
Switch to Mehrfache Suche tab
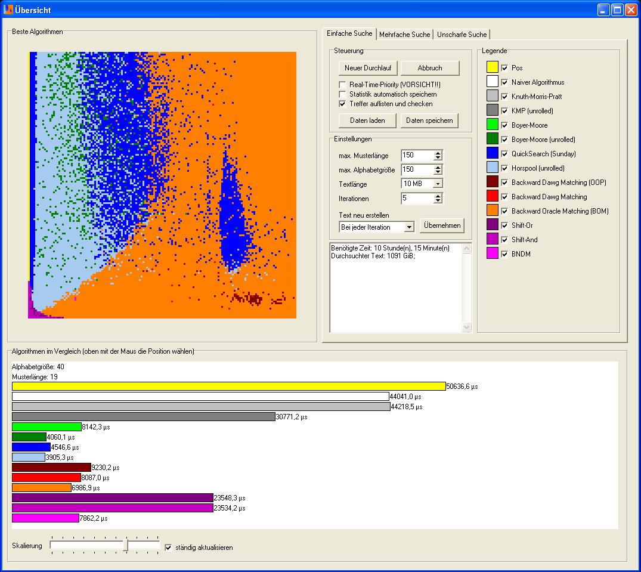tap(404, 35)
